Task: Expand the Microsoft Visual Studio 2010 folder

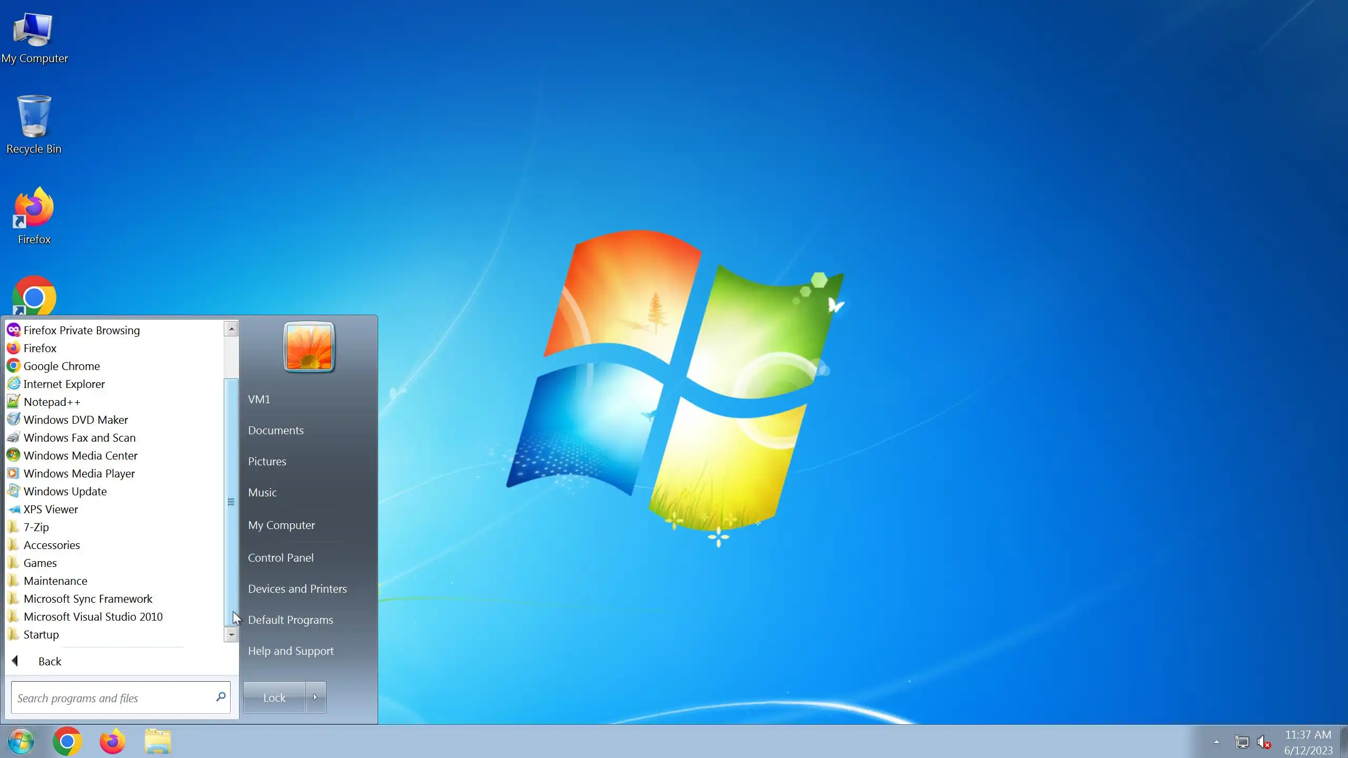Action: [93, 617]
